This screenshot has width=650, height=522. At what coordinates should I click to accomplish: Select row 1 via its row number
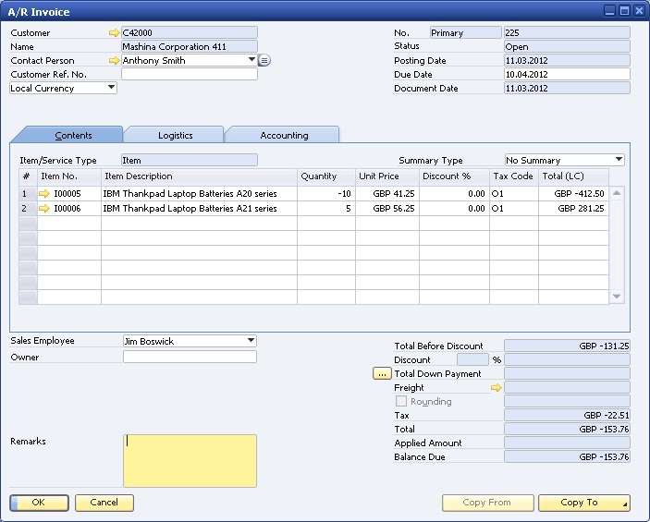28,193
